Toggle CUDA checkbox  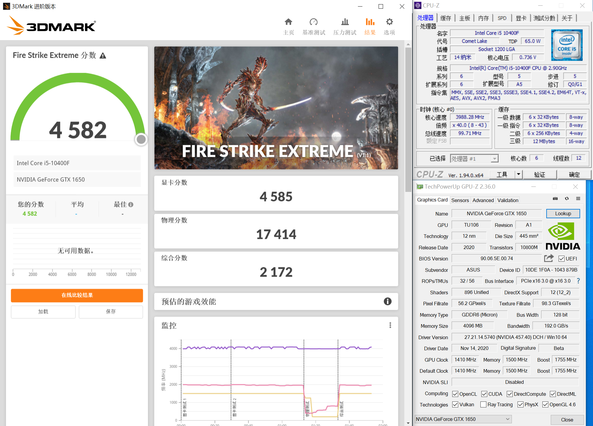point(484,394)
